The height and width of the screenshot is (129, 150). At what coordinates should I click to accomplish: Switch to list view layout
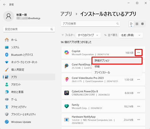131,24
